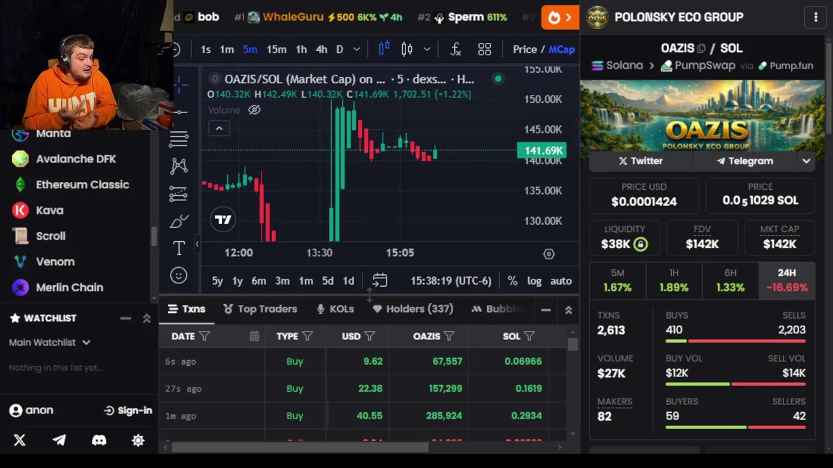Click the Sign-in link
The height and width of the screenshot is (468, 833).
click(x=128, y=410)
